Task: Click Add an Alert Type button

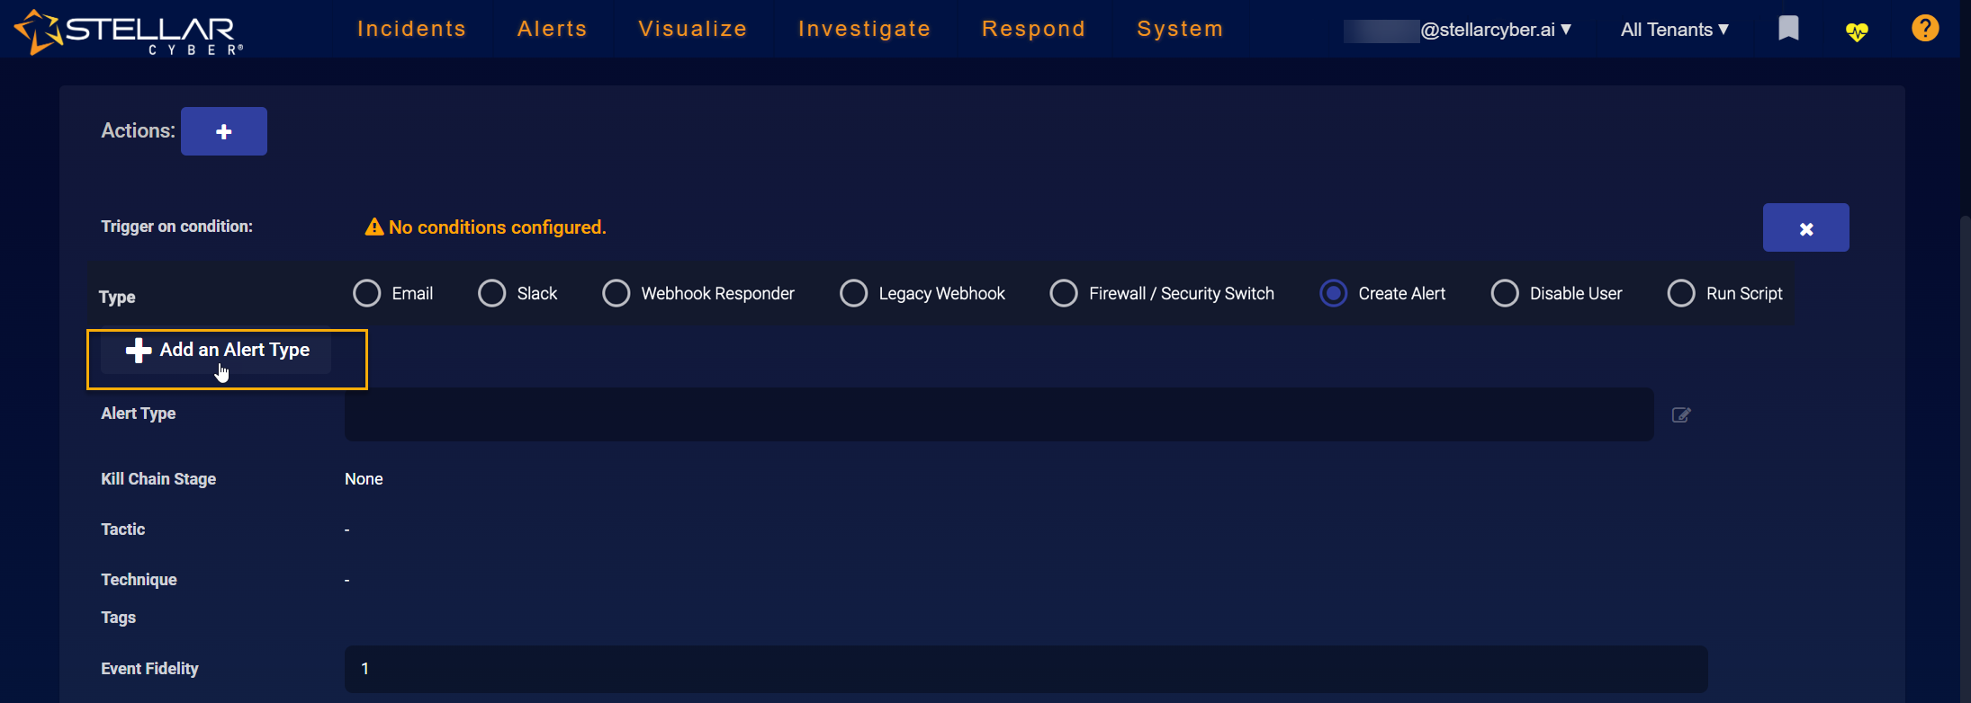Action: 218,351
